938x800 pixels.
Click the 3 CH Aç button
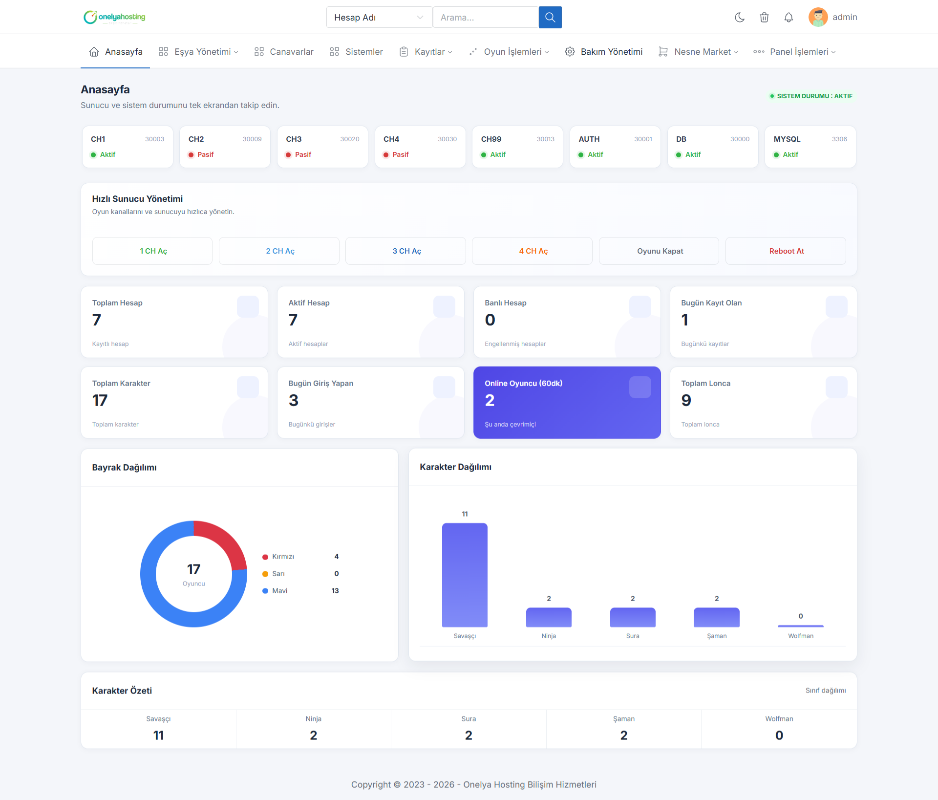[x=405, y=251]
